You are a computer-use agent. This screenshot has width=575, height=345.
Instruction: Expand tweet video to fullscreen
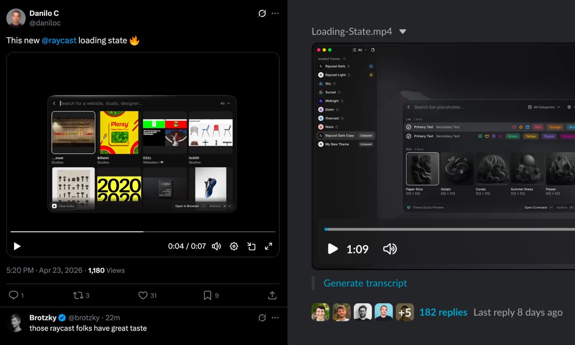(269, 246)
